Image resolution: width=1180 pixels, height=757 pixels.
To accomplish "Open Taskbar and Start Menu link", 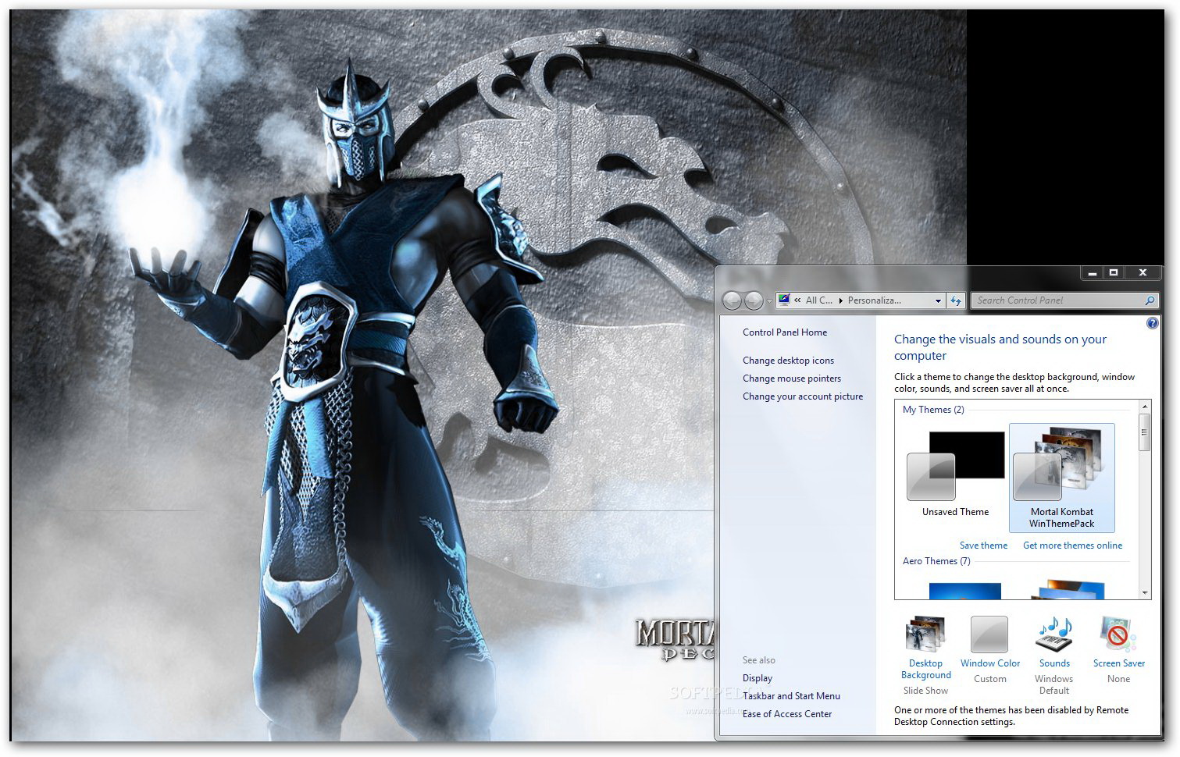I will 791,696.
